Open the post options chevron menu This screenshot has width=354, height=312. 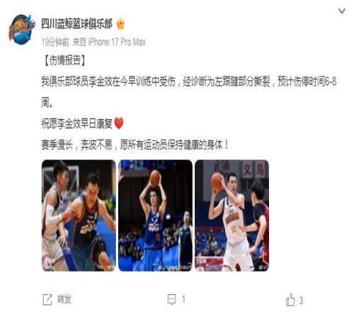click(342, 11)
